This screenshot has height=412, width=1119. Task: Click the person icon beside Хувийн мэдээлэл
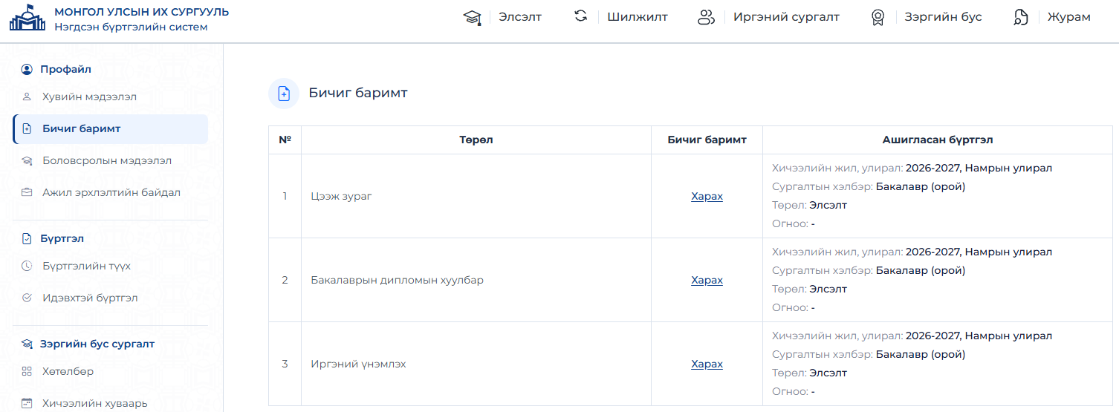(27, 97)
